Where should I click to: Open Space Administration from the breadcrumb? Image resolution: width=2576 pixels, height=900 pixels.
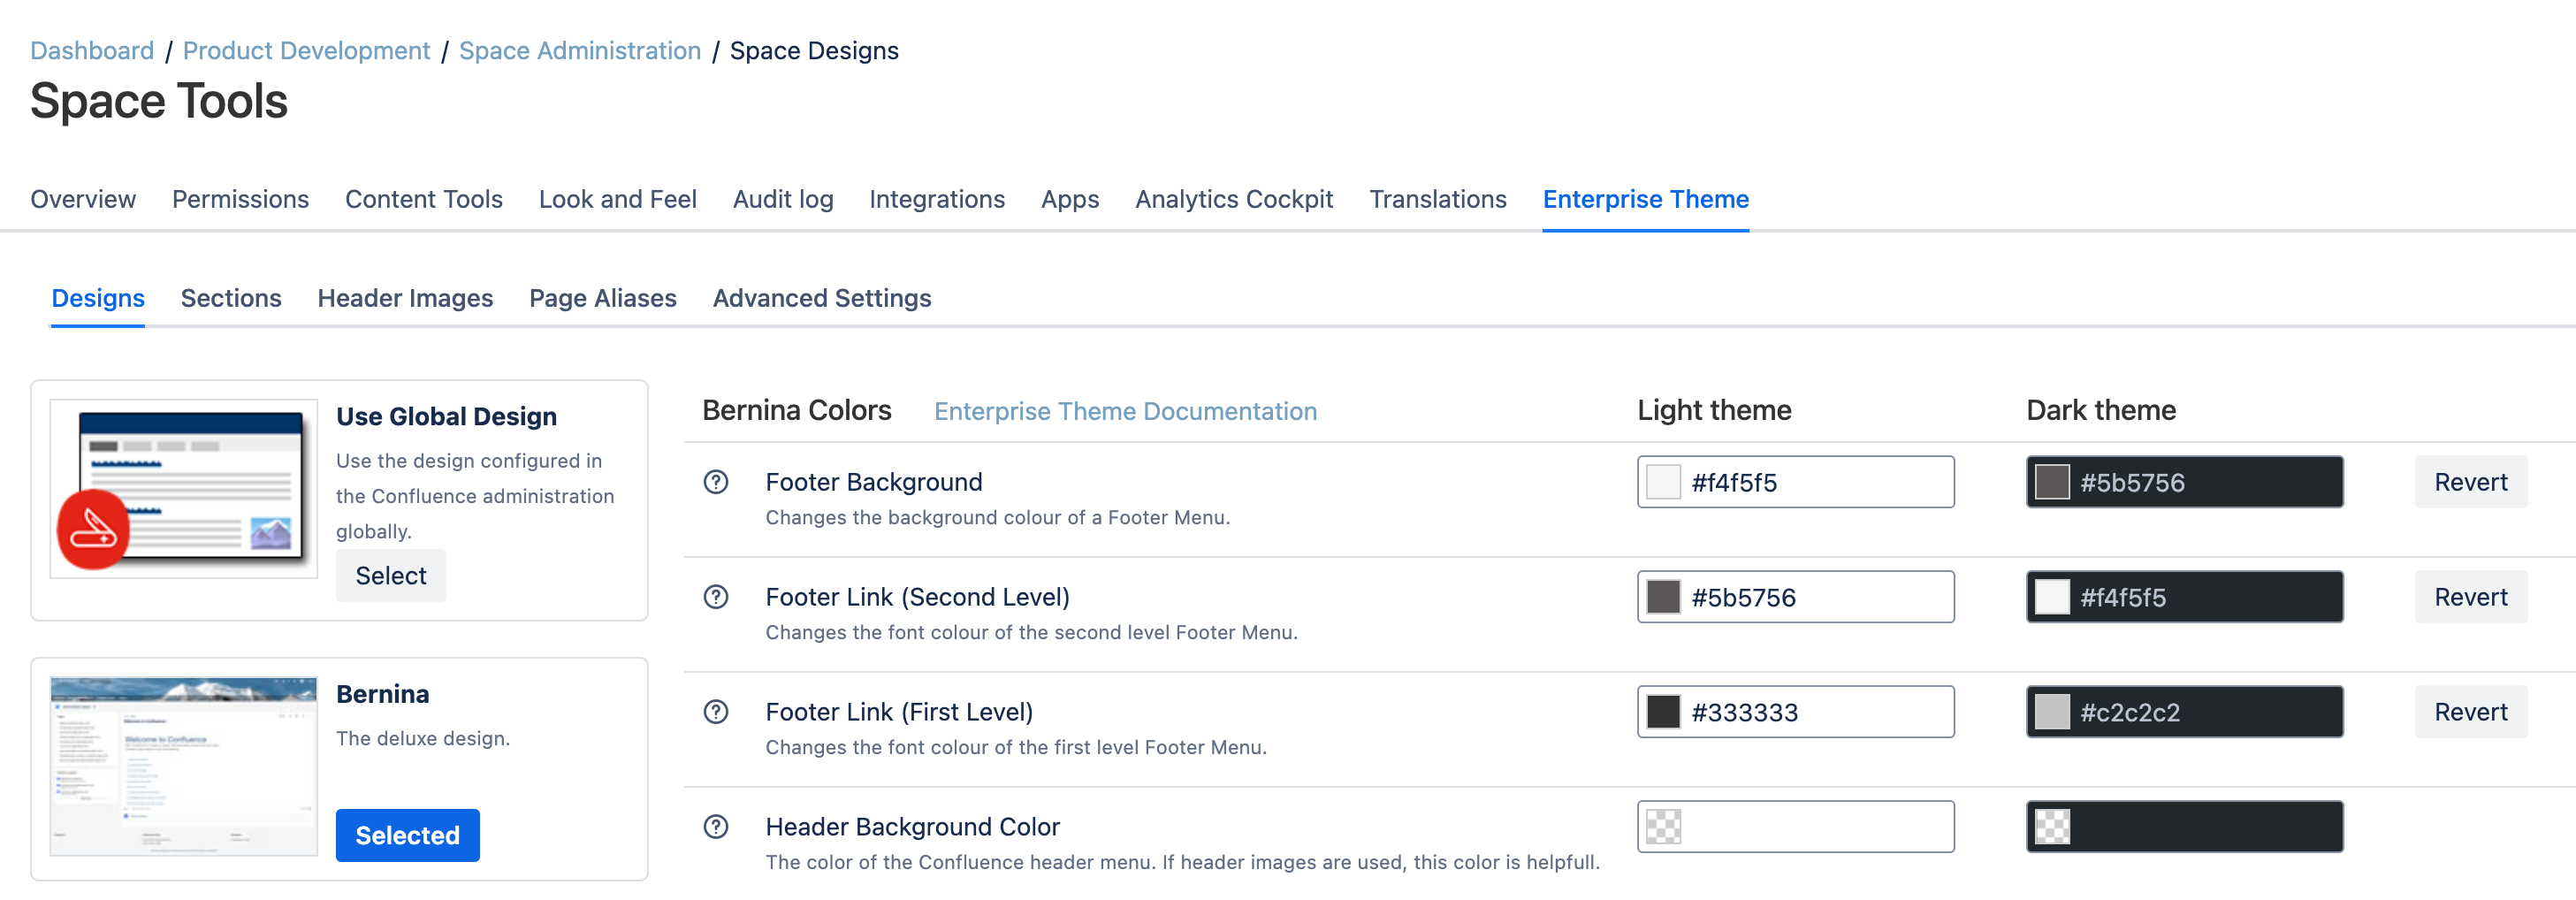tap(580, 50)
